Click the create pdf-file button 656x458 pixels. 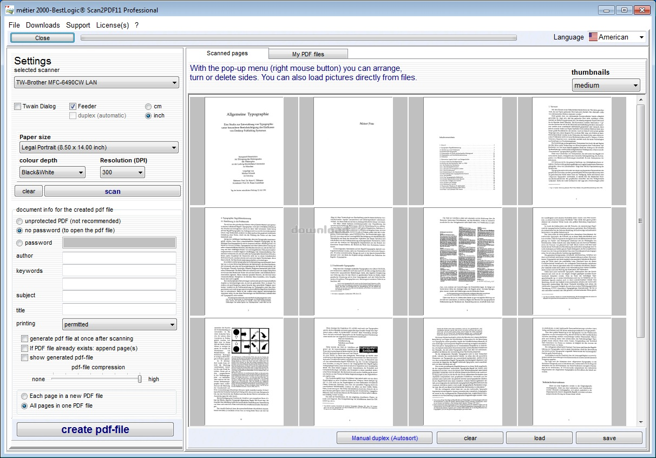tap(95, 429)
